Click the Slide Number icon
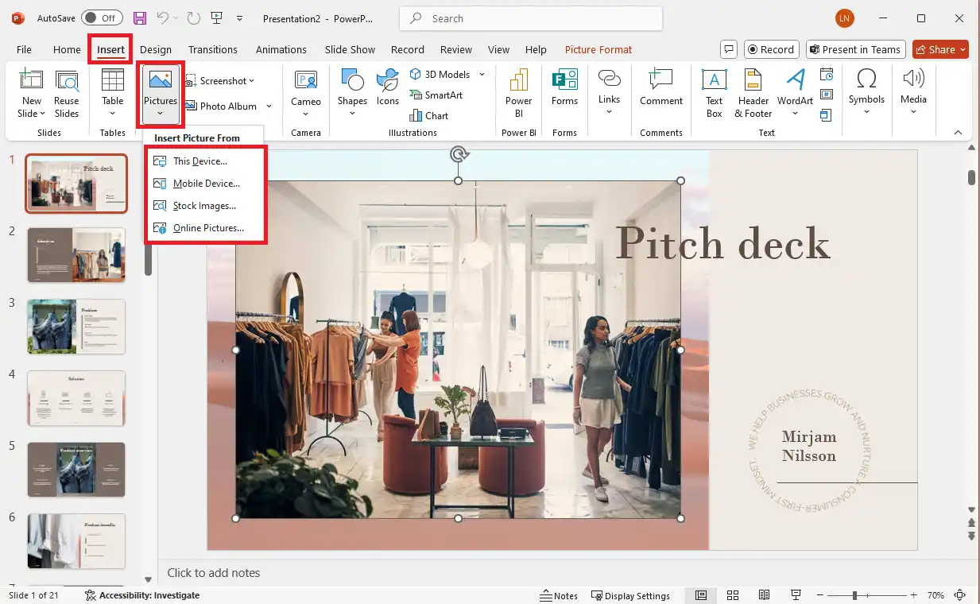The height and width of the screenshot is (604, 980). (827, 95)
